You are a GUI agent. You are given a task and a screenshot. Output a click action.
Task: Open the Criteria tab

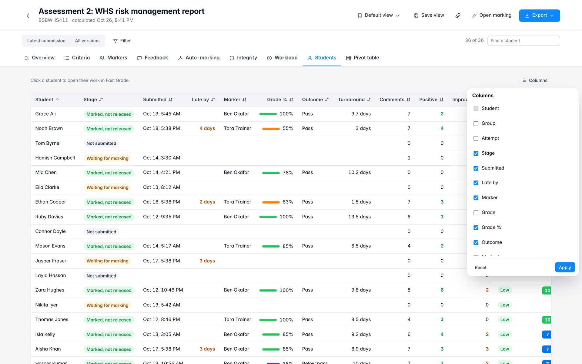pos(77,58)
